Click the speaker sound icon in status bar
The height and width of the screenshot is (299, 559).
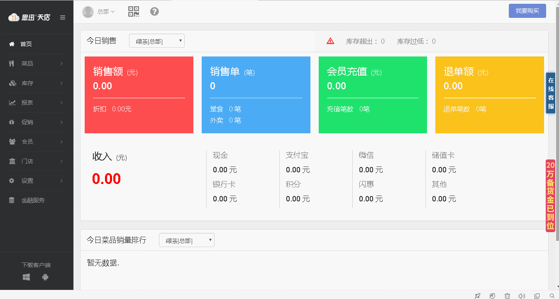522,296
